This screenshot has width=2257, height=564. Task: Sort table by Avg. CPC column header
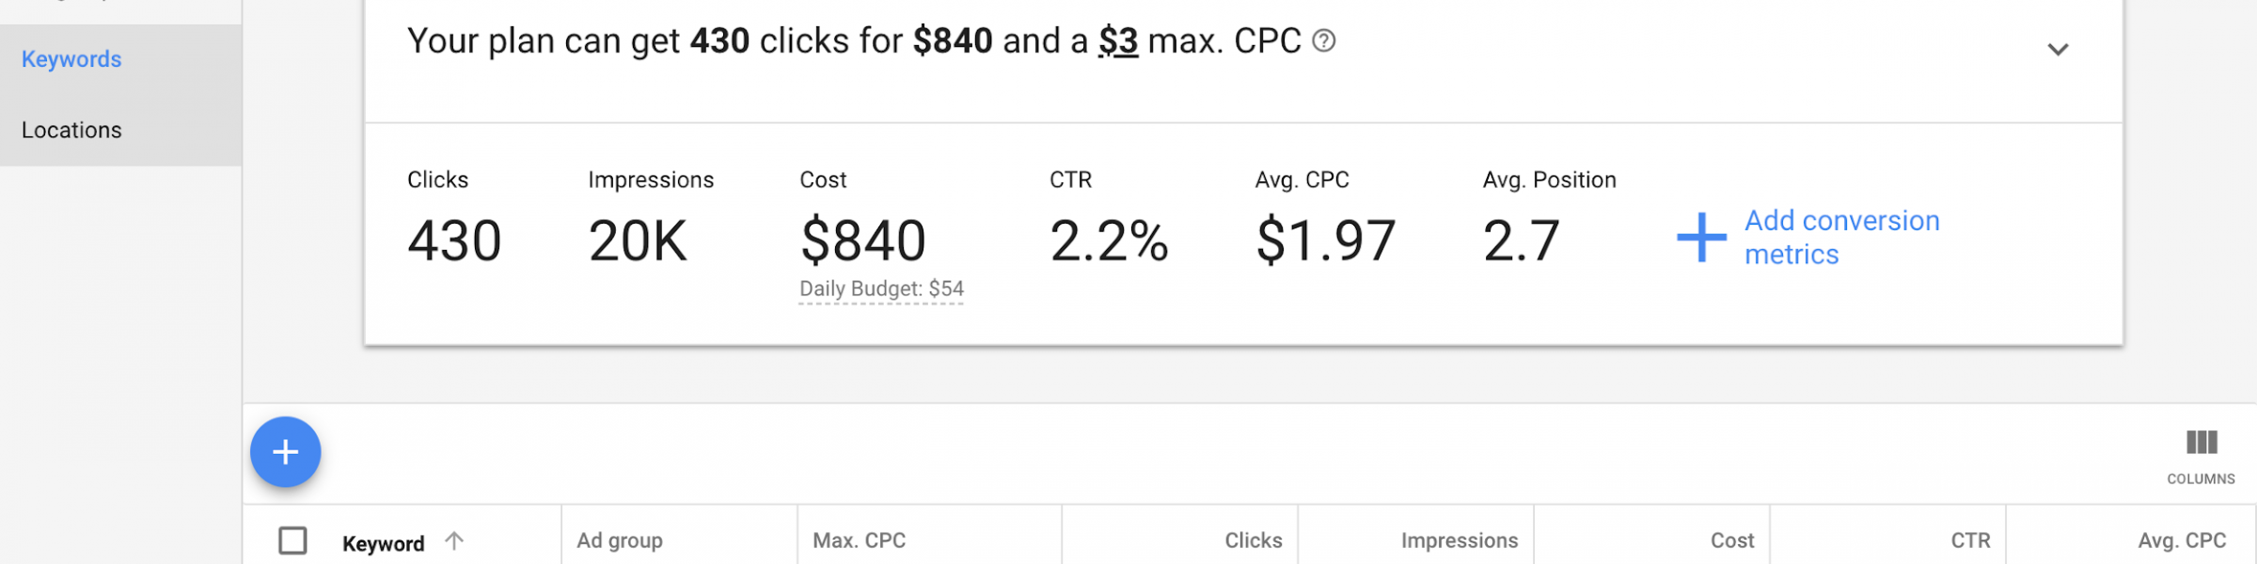2181,540
